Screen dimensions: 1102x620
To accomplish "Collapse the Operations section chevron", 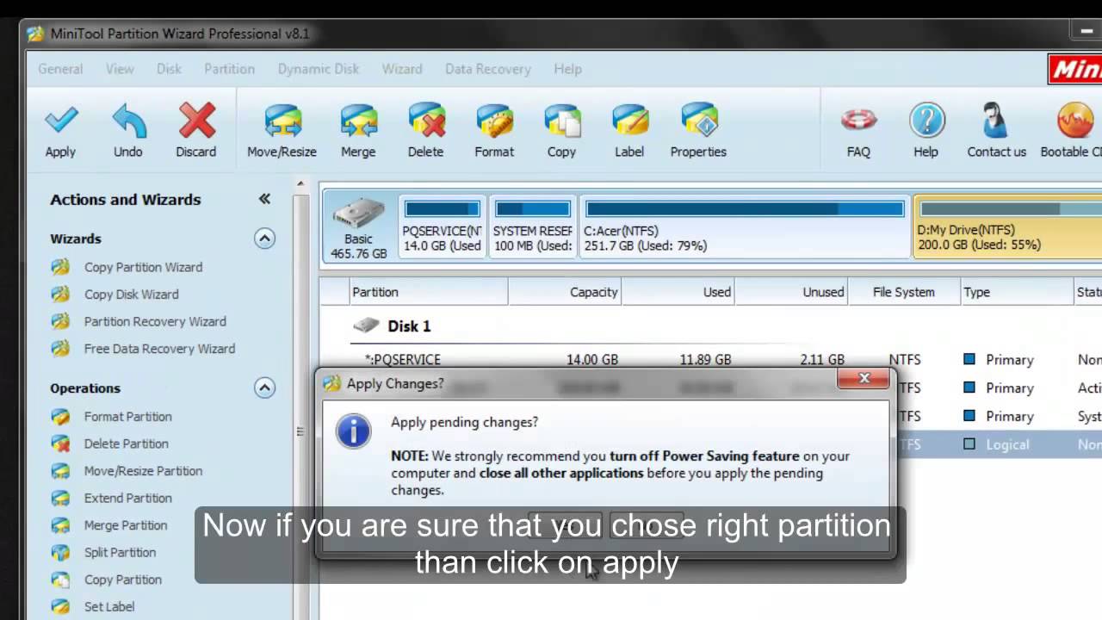I will [x=264, y=387].
